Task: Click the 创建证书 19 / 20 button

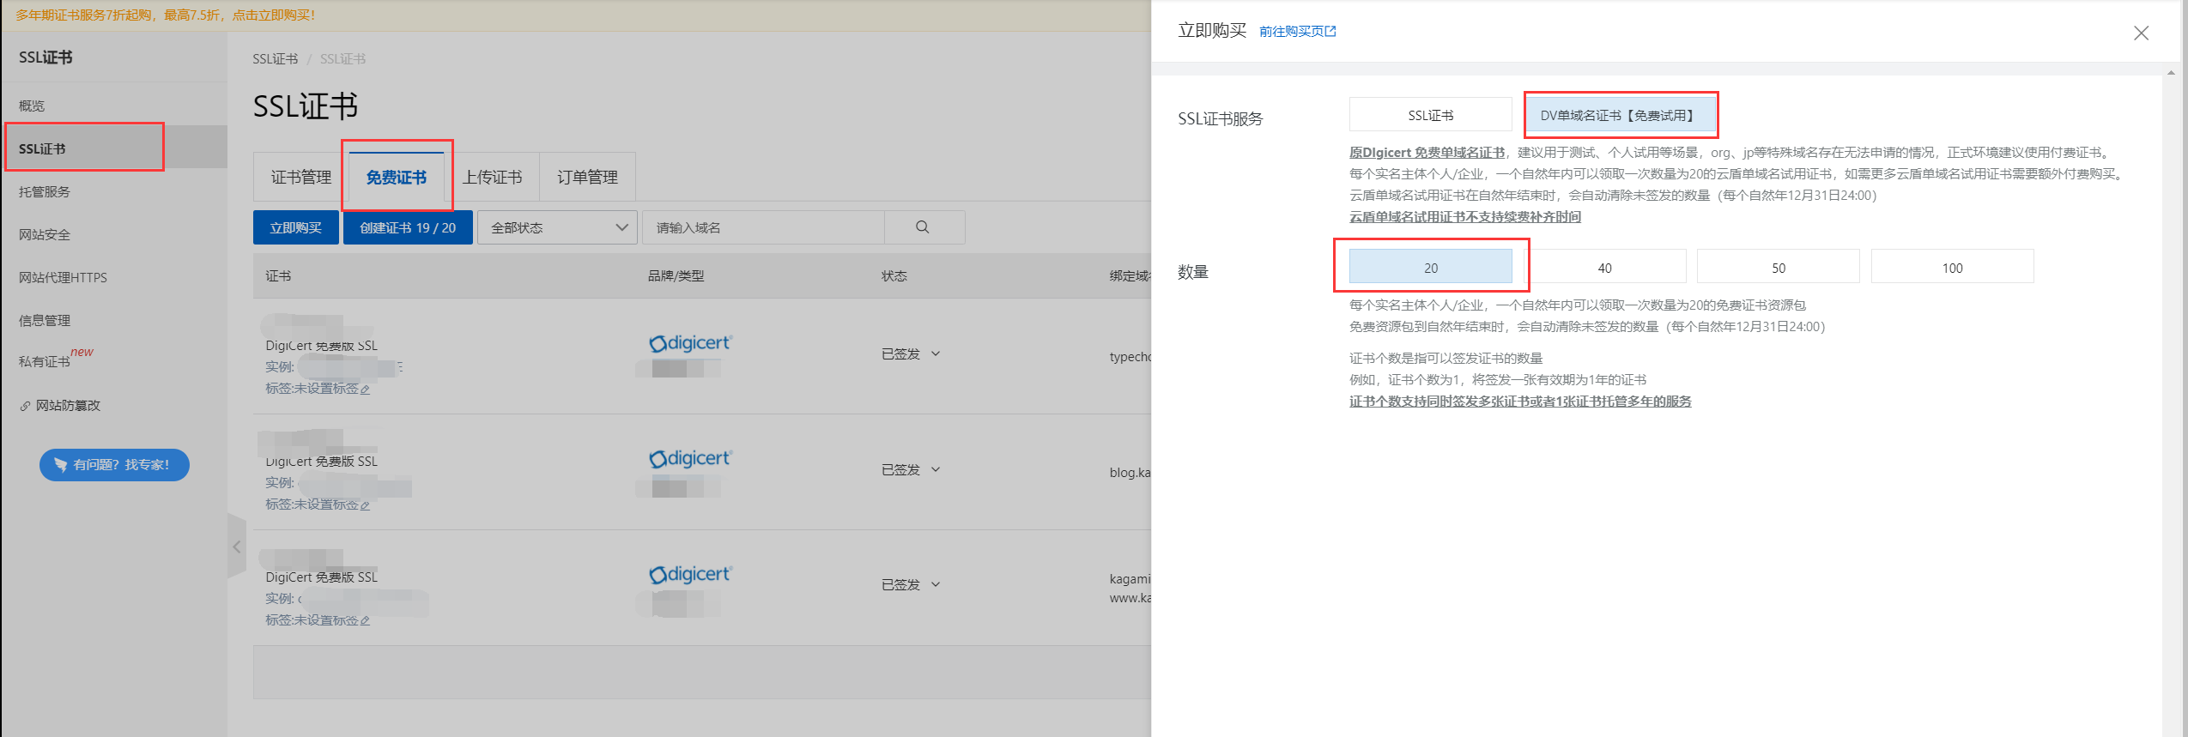Action: pos(408,227)
